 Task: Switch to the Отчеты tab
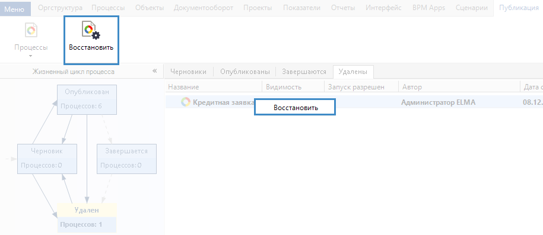(343, 8)
